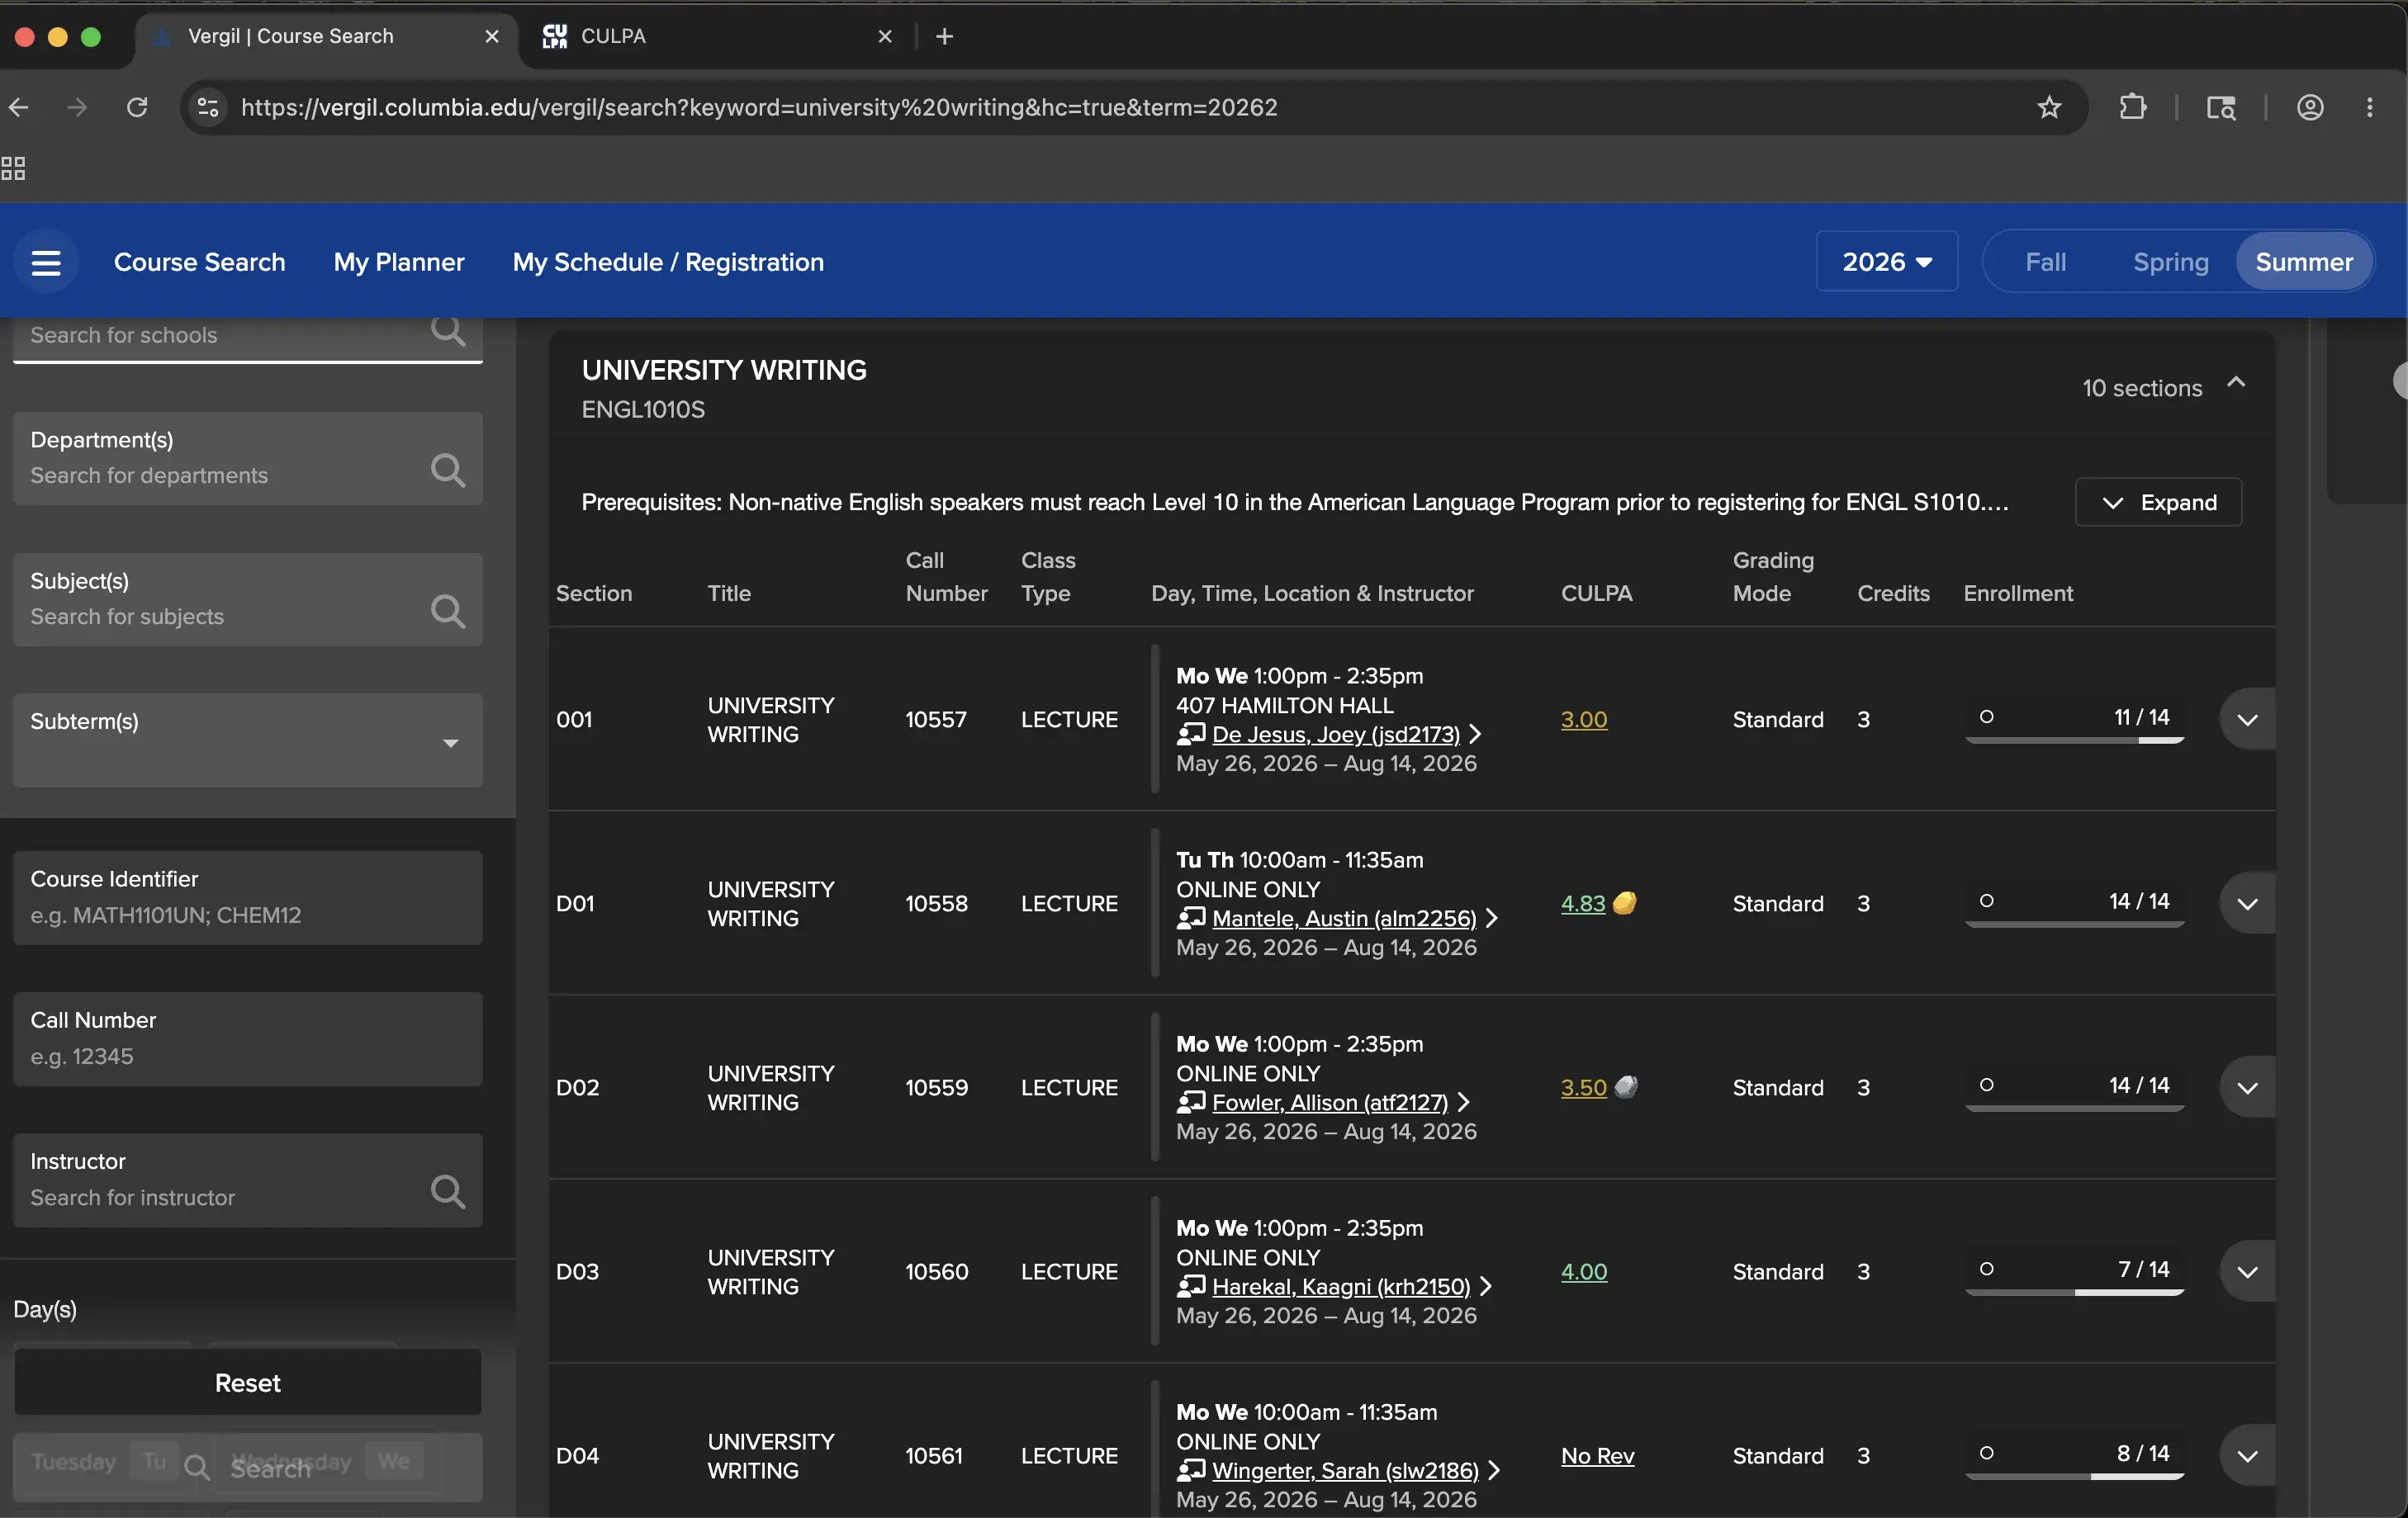Open My Planner
The width and height of the screenshot is (2408, 1518).
(399, 262)
